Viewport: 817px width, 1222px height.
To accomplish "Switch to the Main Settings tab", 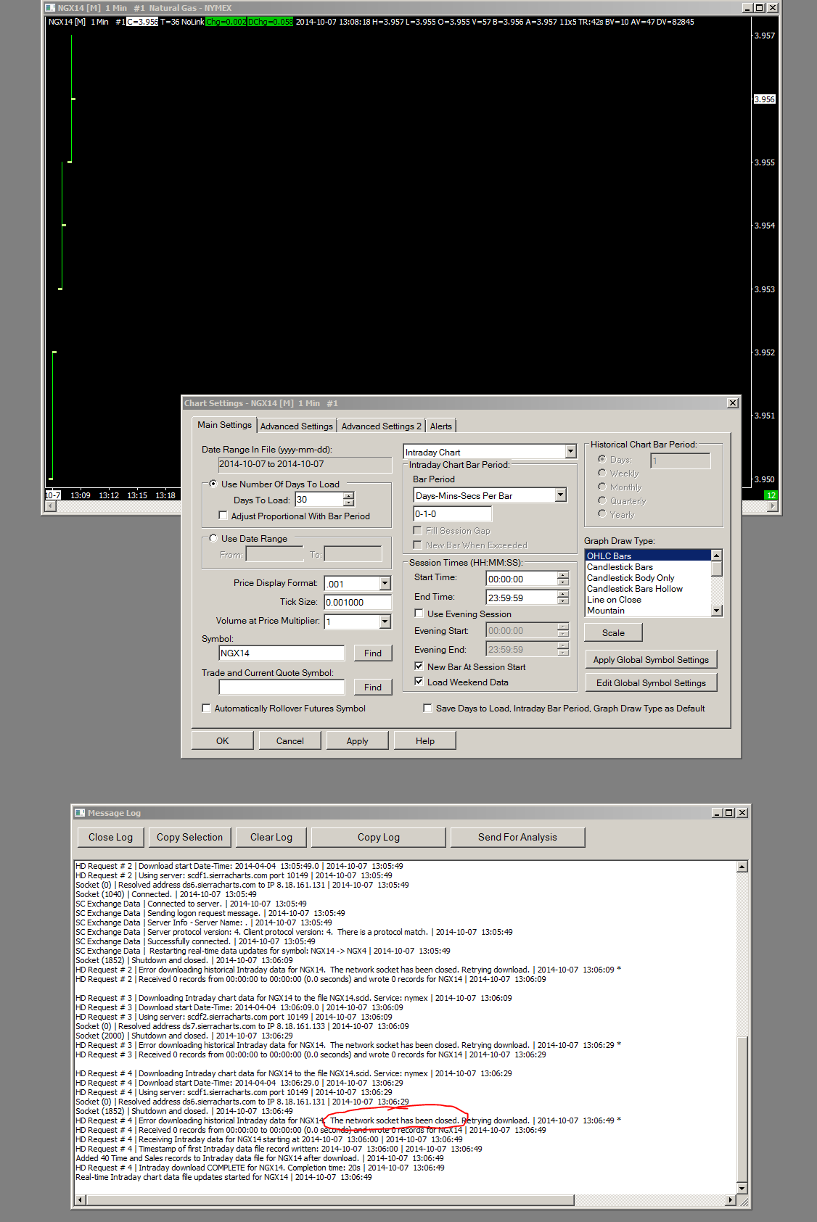I will click(x=225, y=425).
